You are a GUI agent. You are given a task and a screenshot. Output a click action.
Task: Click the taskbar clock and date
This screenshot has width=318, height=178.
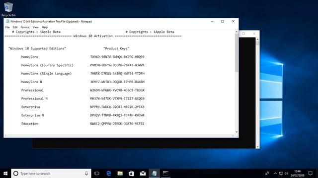point(297,174)
